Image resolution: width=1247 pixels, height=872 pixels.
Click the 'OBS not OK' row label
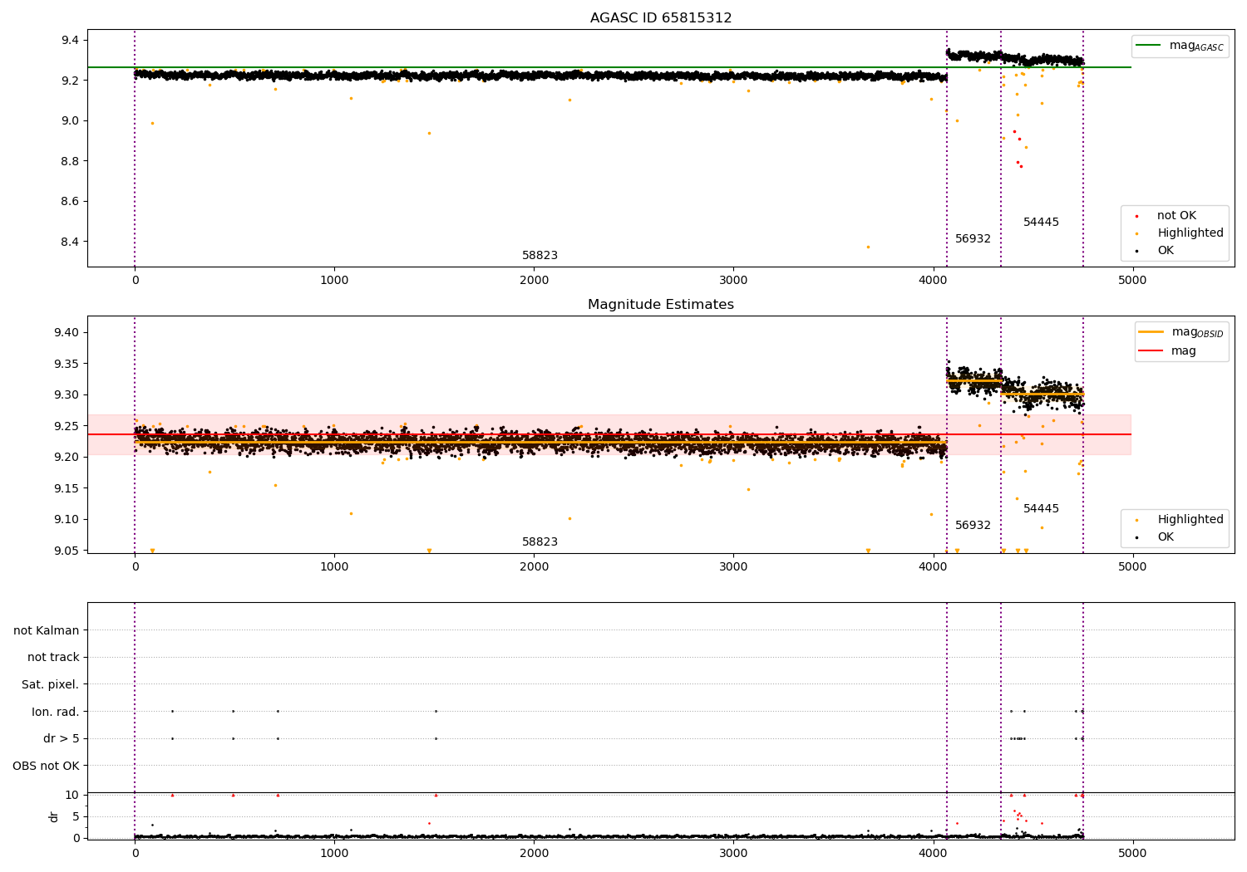(x=47, y=766)
